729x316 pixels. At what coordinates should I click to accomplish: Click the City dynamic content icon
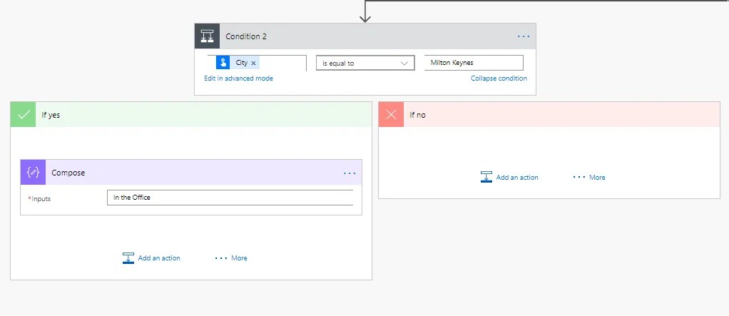coord(223,63)
